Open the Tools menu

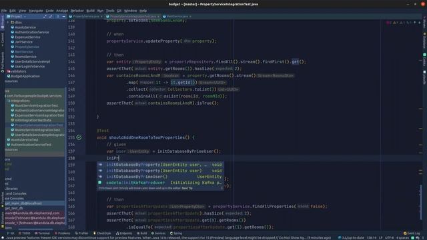[x=110, y=11]
